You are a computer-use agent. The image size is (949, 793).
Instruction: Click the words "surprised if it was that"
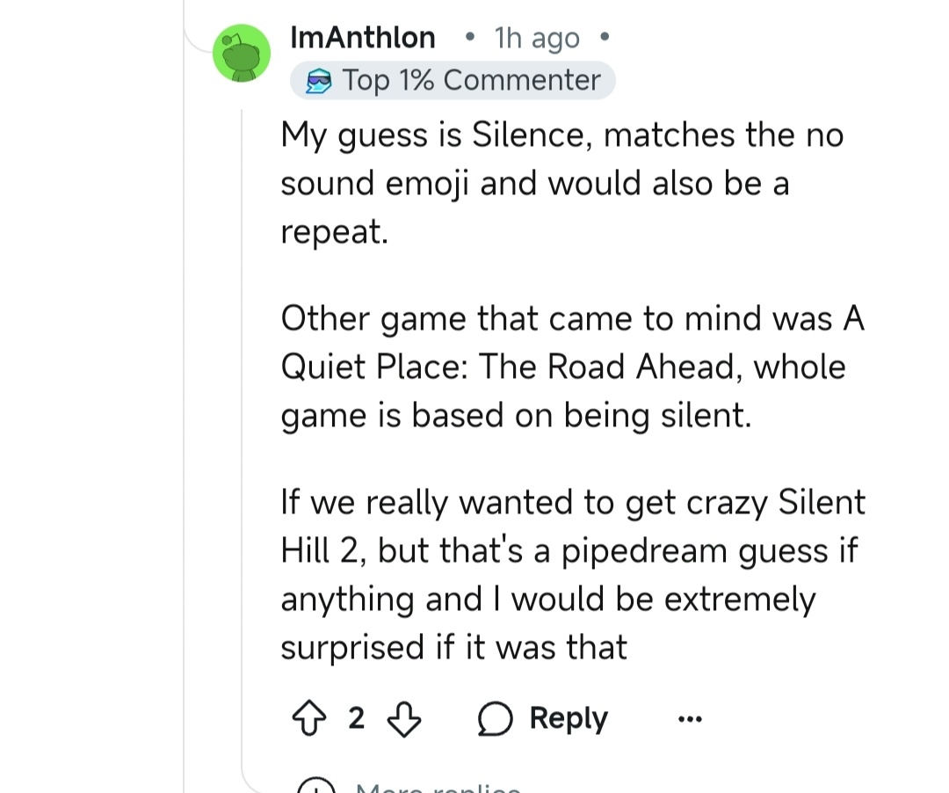453,647
